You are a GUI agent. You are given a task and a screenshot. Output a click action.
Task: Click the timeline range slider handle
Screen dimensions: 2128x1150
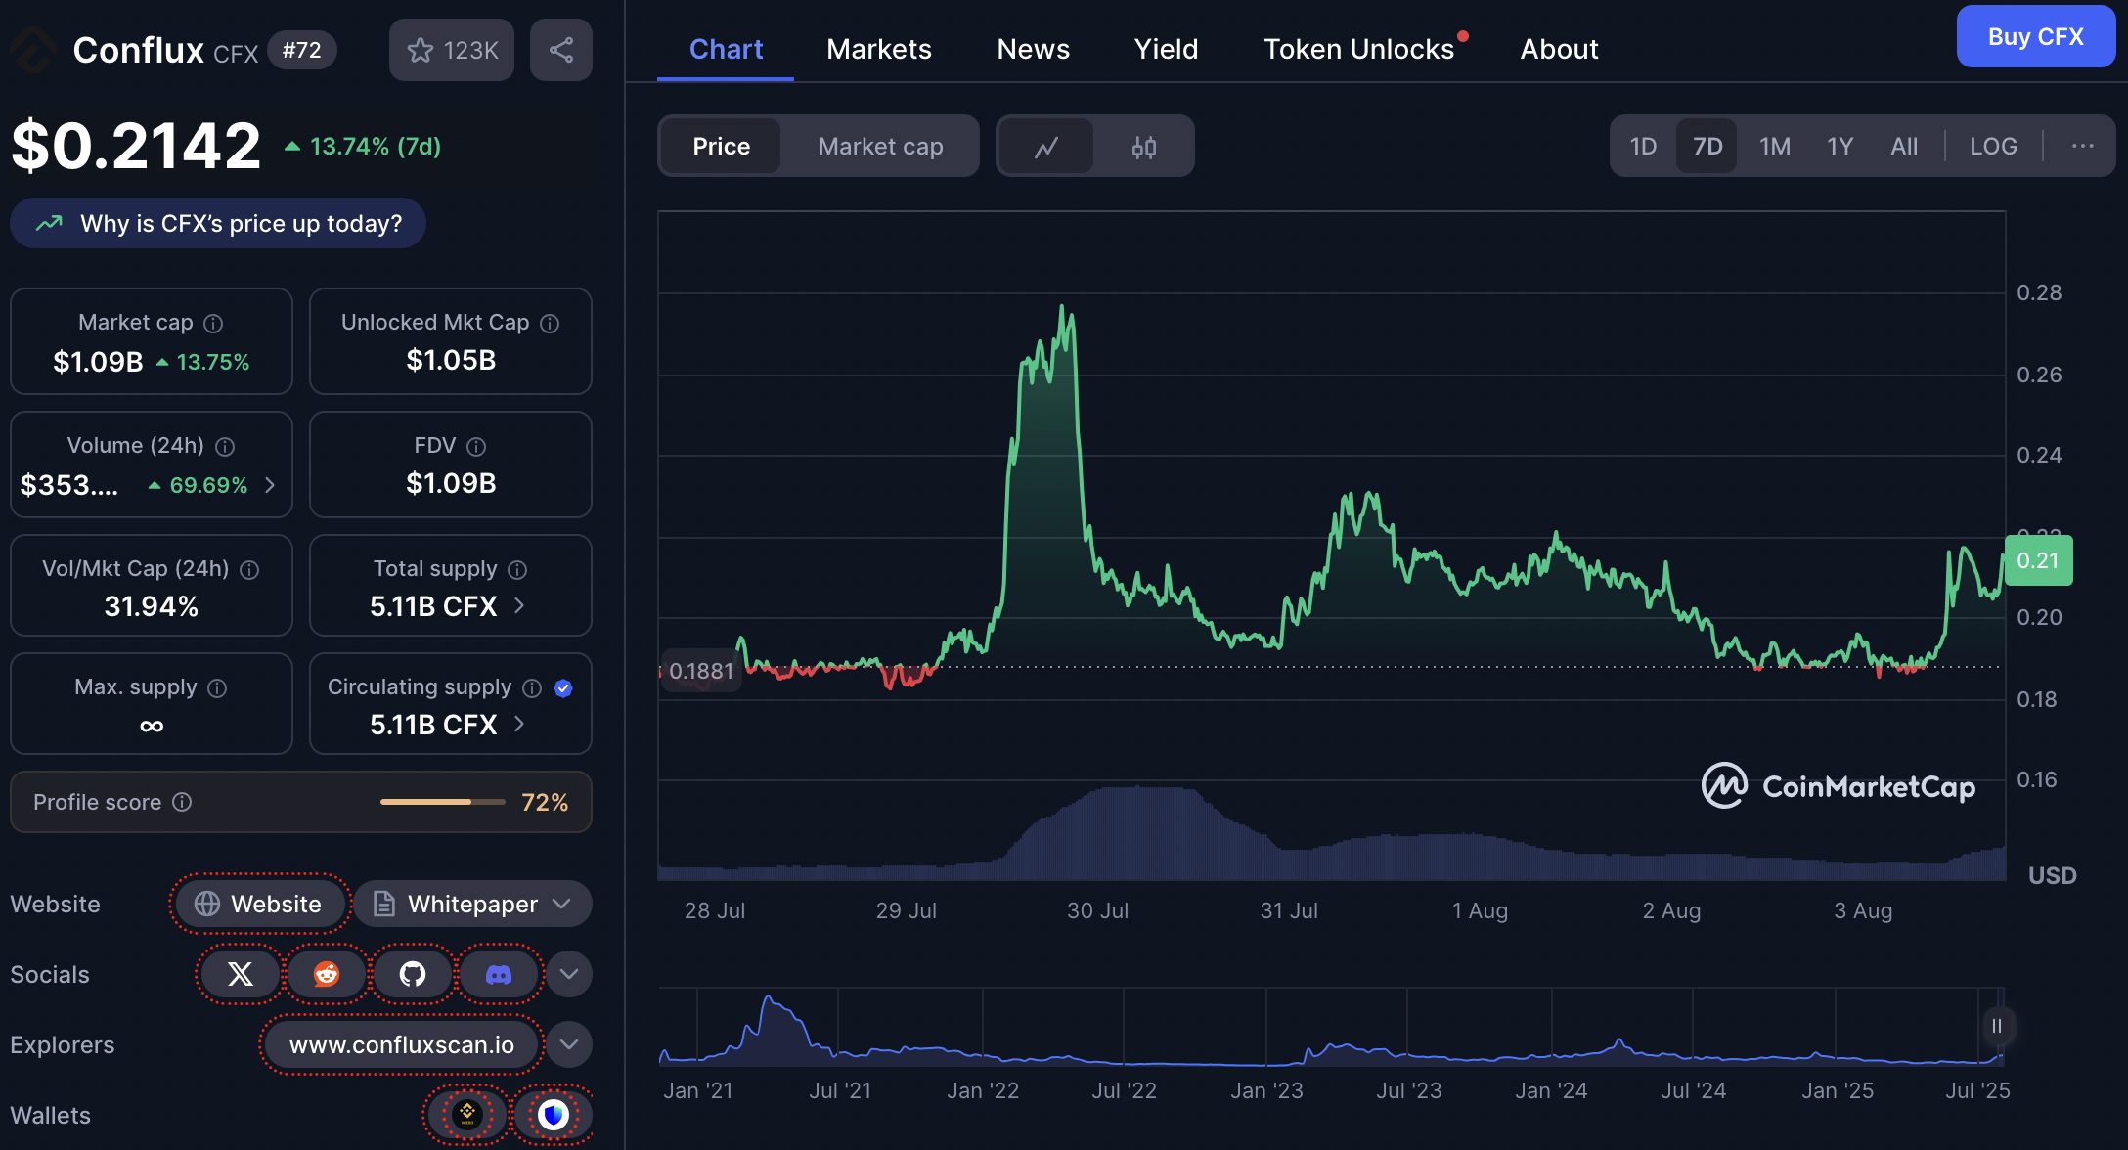tap(1996, 1026)
